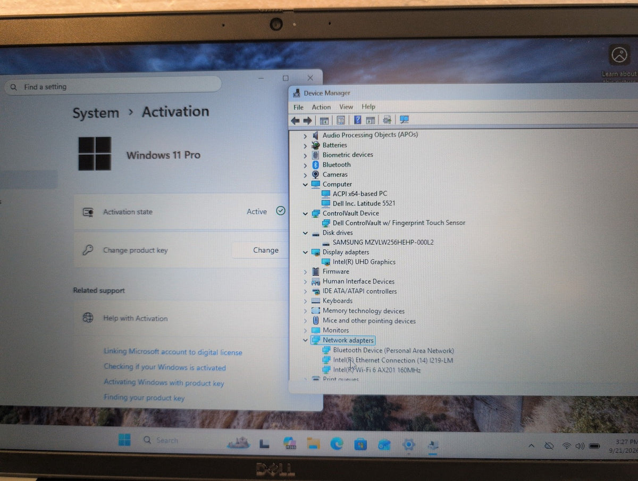The width and height of the screenshot is (638, 481).
Task: Click the battery icon in the system tray
Action: (x=594, y=446)
